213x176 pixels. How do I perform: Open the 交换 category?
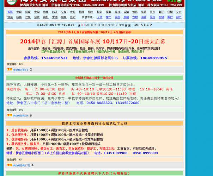64,12
